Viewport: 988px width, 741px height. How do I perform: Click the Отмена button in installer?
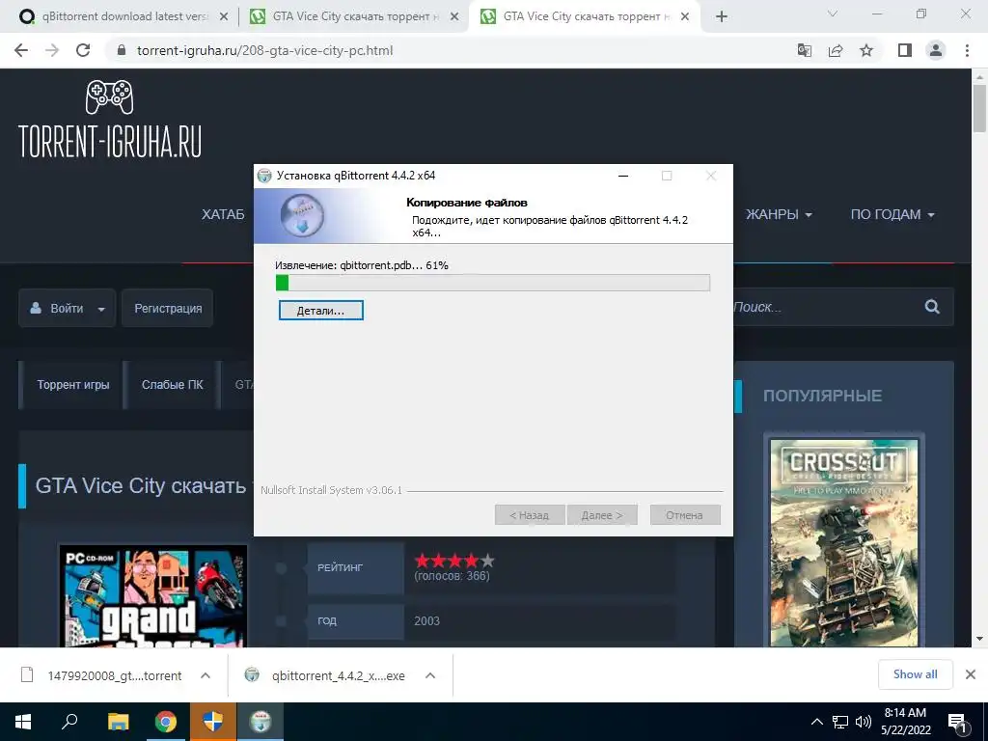pos(684,515)
